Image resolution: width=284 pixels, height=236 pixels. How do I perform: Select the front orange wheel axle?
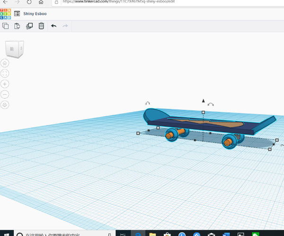(x=228, y=142)
